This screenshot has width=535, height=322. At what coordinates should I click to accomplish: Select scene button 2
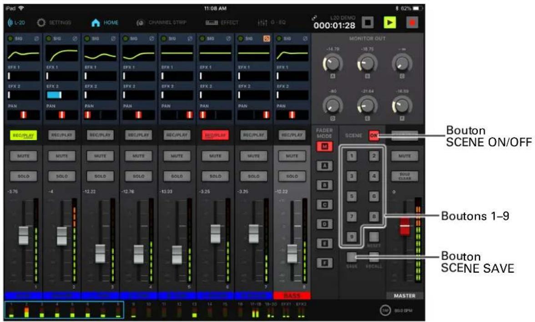374,156
